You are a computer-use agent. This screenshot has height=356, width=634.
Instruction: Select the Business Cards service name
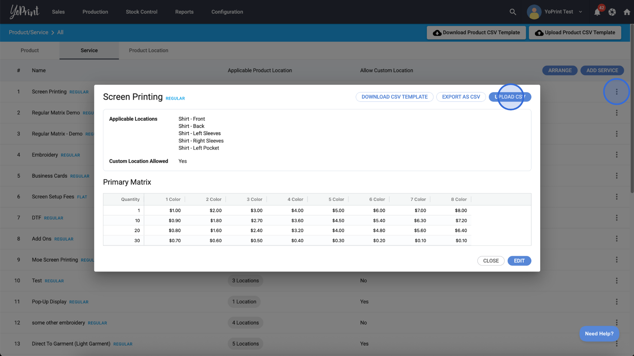(x=50, y=176)
